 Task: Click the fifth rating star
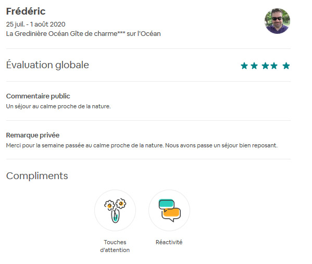pyautogui.click(x=286, y=66)
